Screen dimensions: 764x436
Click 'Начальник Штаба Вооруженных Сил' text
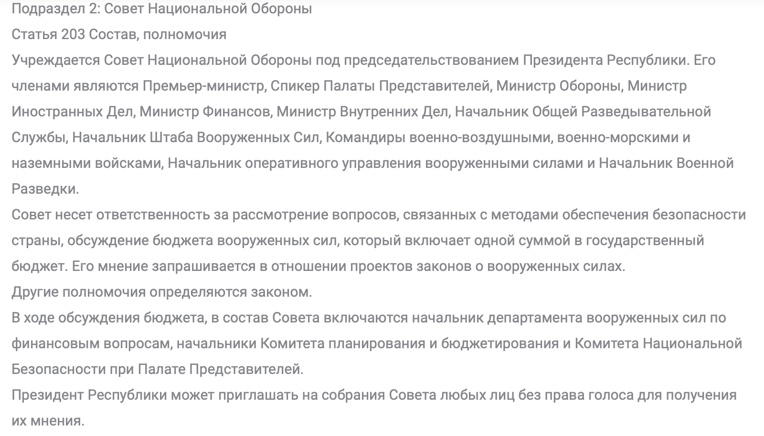tap(194, 137)
